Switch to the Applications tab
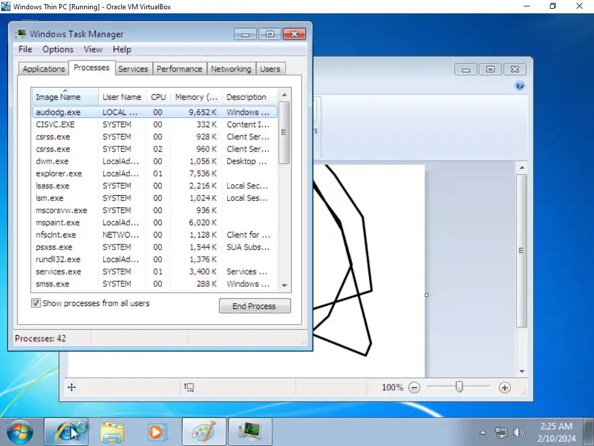The height and width of the screenshot is (446, 594). coord(44,69)
